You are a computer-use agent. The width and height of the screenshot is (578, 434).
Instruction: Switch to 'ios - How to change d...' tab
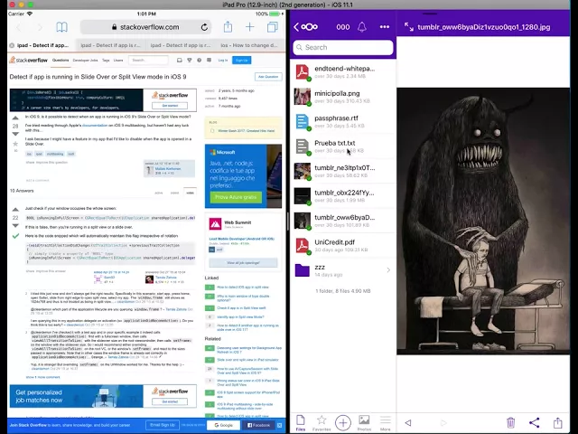[249, 45]
